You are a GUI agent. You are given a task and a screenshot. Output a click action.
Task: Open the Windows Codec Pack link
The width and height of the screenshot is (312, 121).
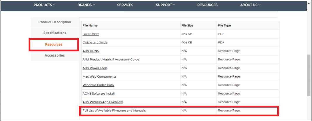coord(98,85)
